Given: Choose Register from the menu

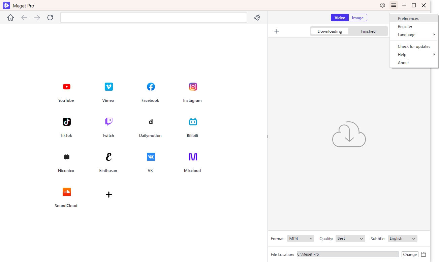Looking at the screenshot, I should (414, 27).
